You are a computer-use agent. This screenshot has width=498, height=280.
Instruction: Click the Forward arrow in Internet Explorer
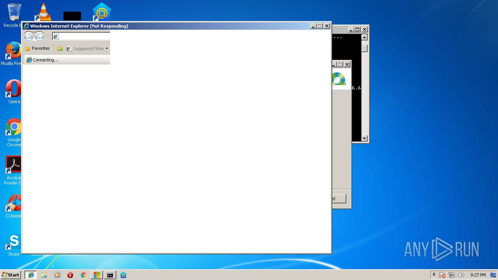(x=39, y=37)
